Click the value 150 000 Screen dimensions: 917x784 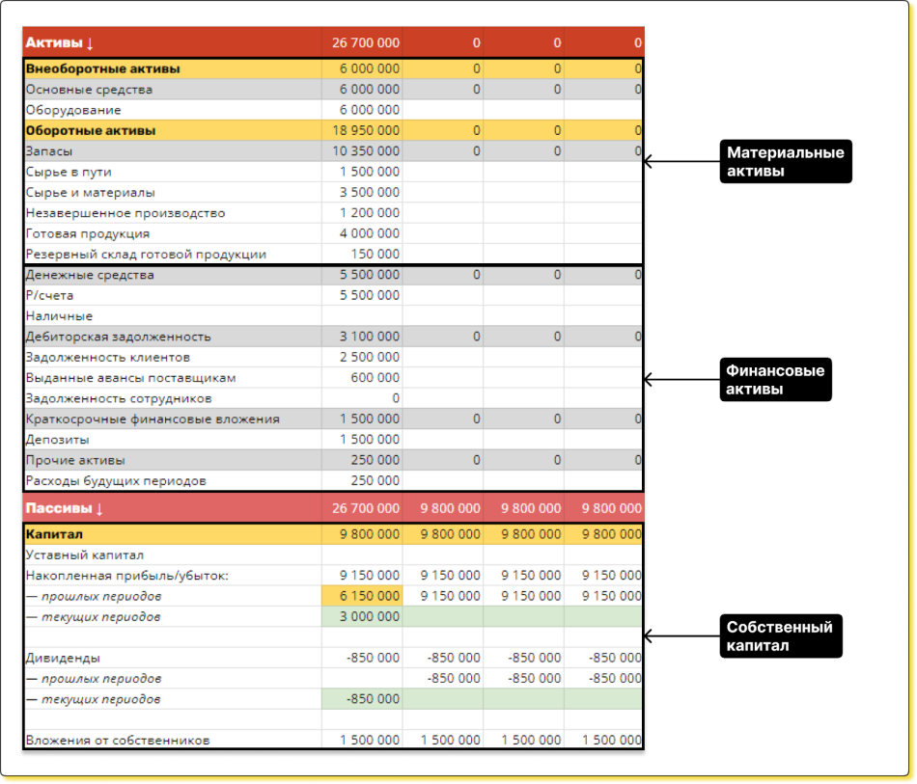(375, 255)
